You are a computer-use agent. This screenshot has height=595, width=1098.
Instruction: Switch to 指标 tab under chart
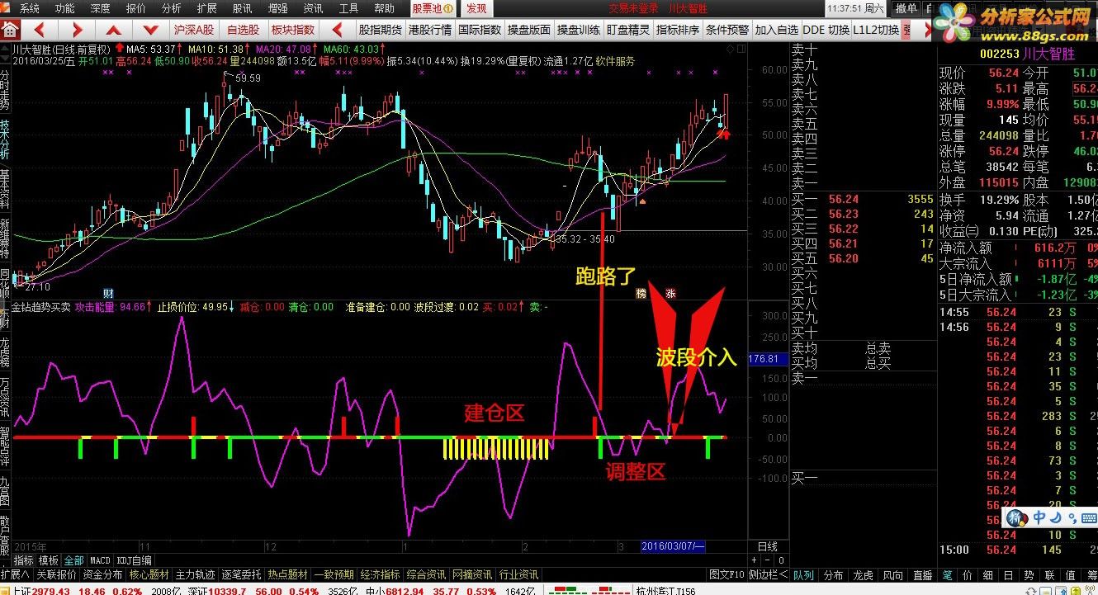tap(23, 560)
